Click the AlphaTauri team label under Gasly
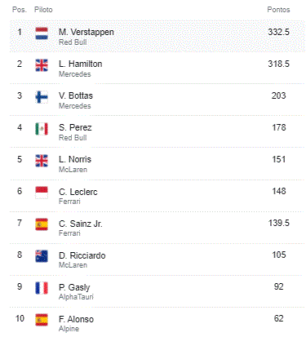Screen dimensions: 306x337 [76, 297]
